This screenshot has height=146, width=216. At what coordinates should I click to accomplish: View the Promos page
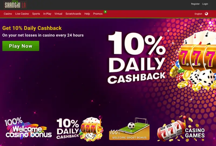(98, 14)
